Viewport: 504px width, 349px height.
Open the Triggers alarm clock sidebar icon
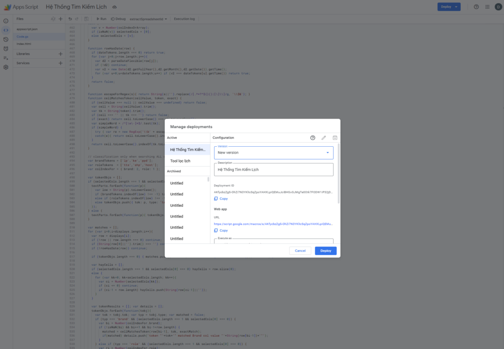point(6,49)
